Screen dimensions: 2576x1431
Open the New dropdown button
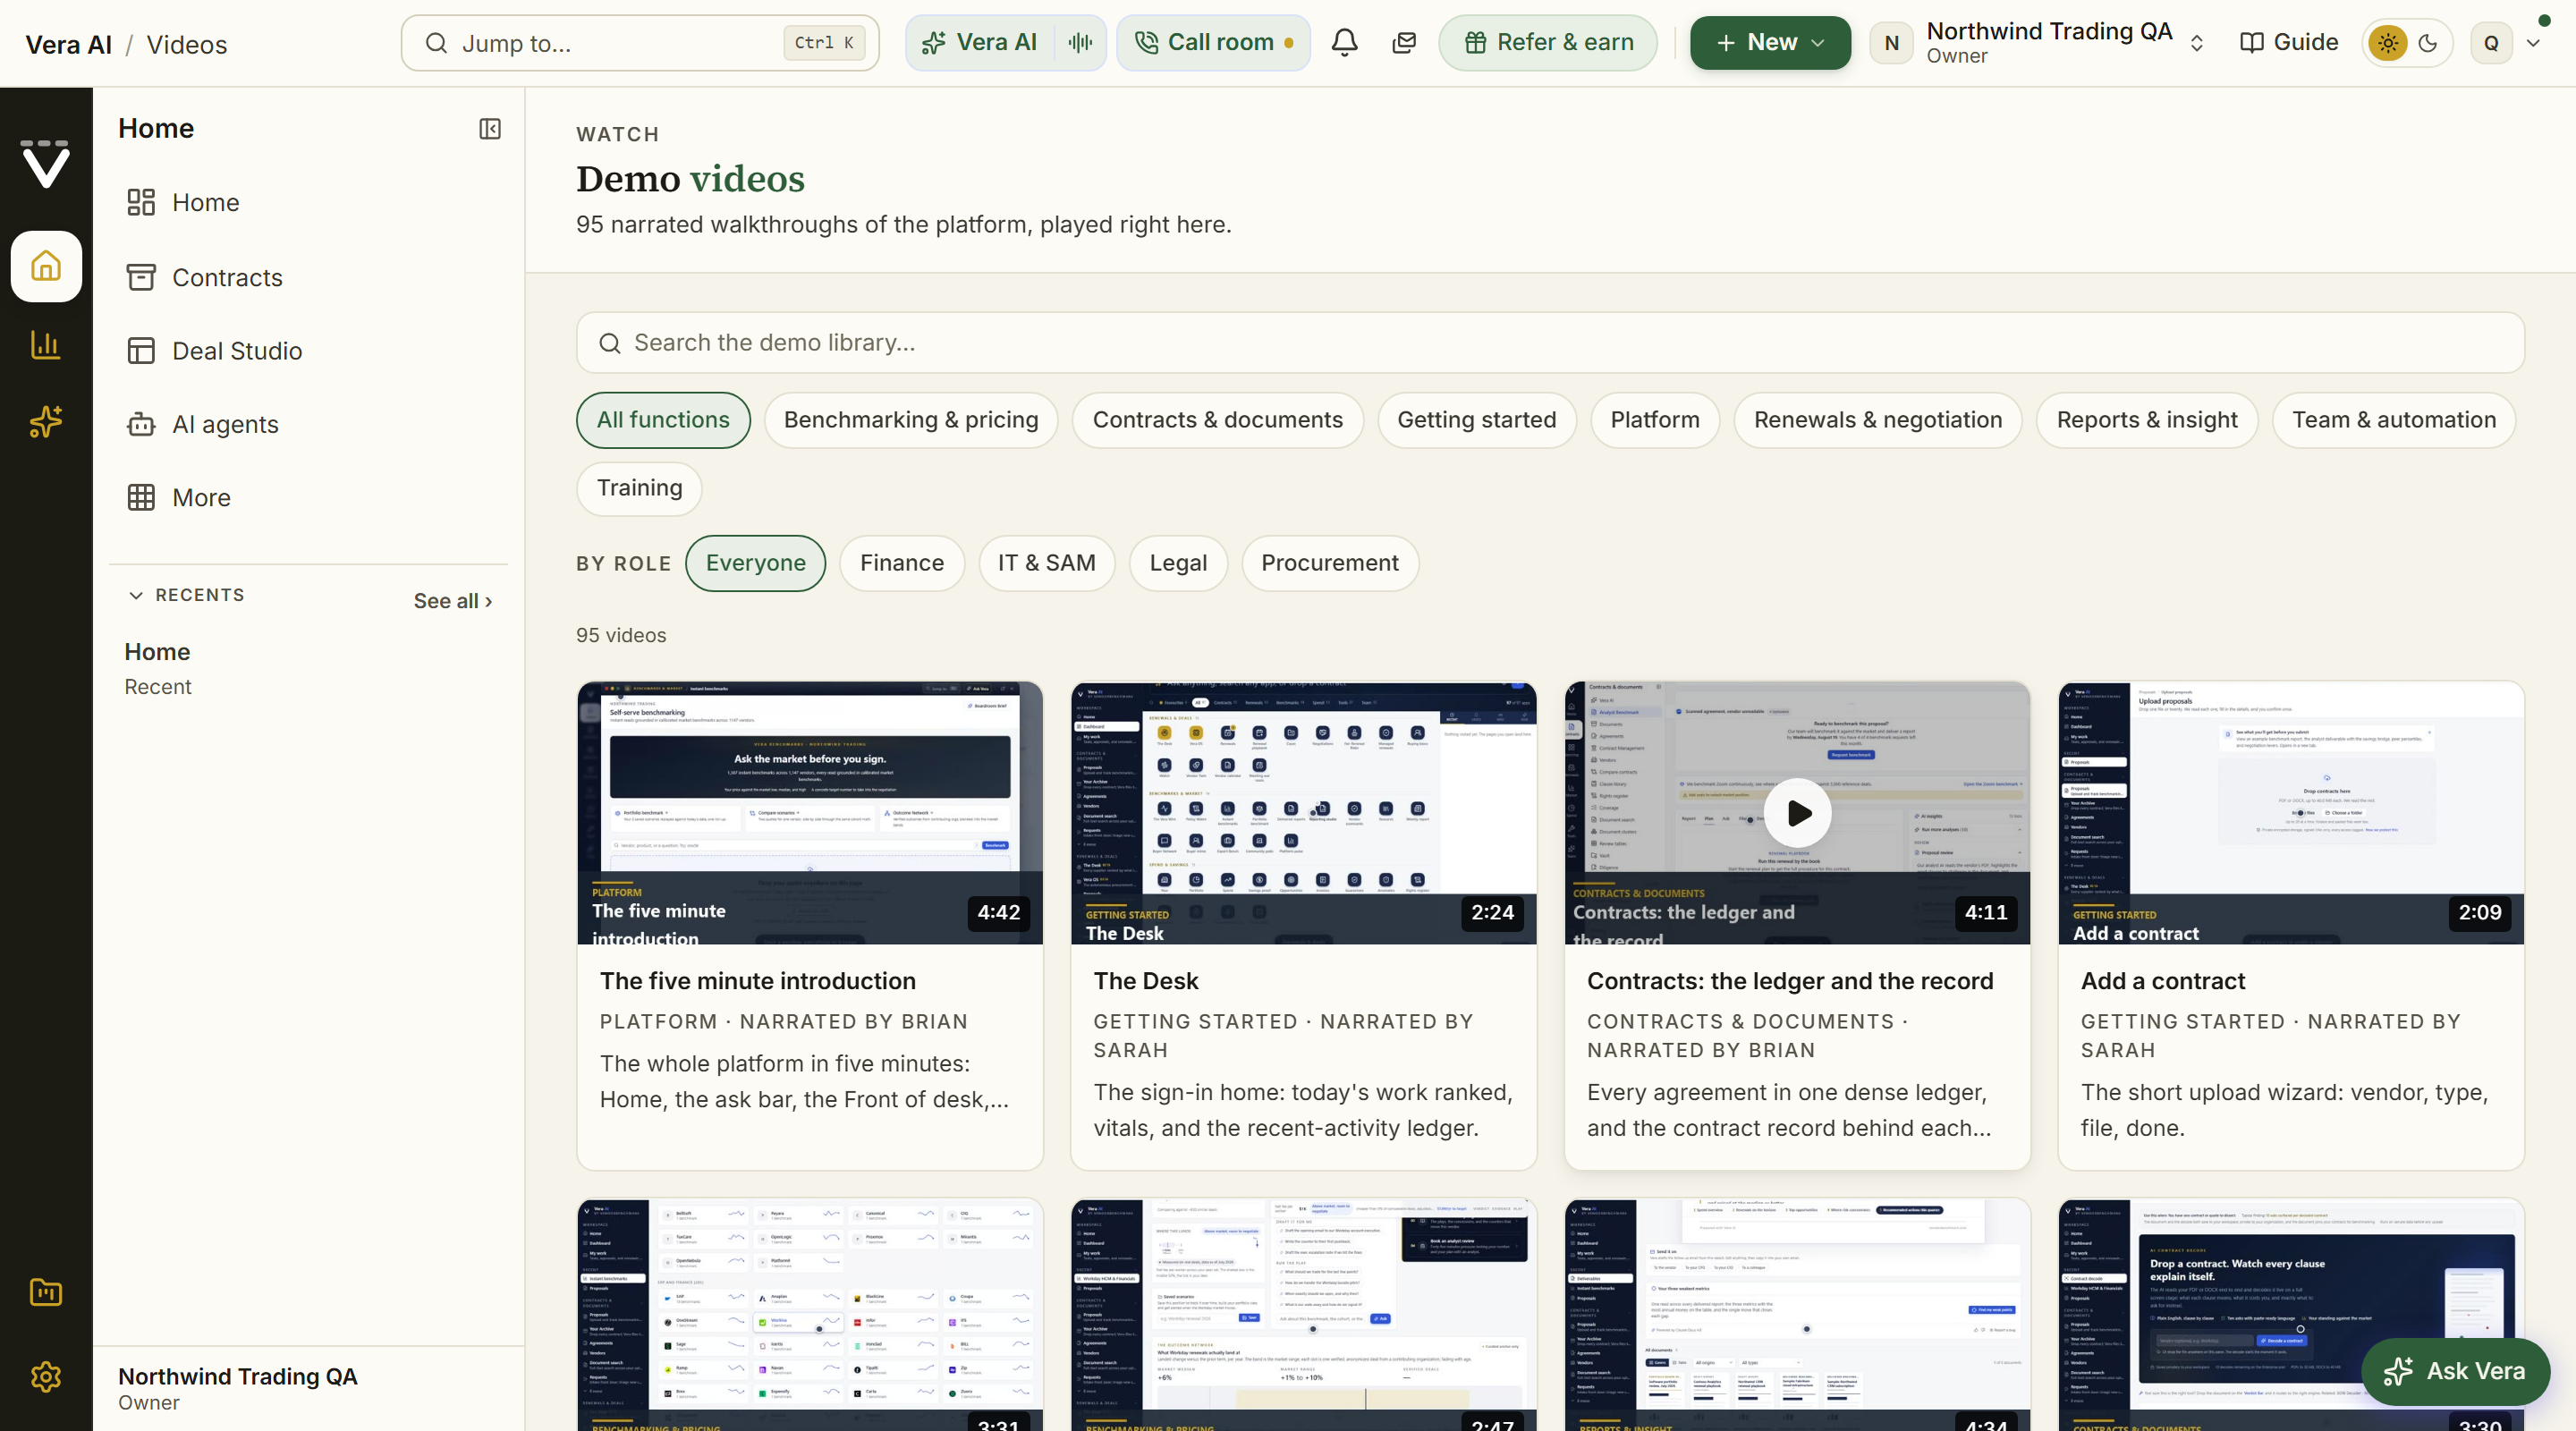coord(1770,43)
